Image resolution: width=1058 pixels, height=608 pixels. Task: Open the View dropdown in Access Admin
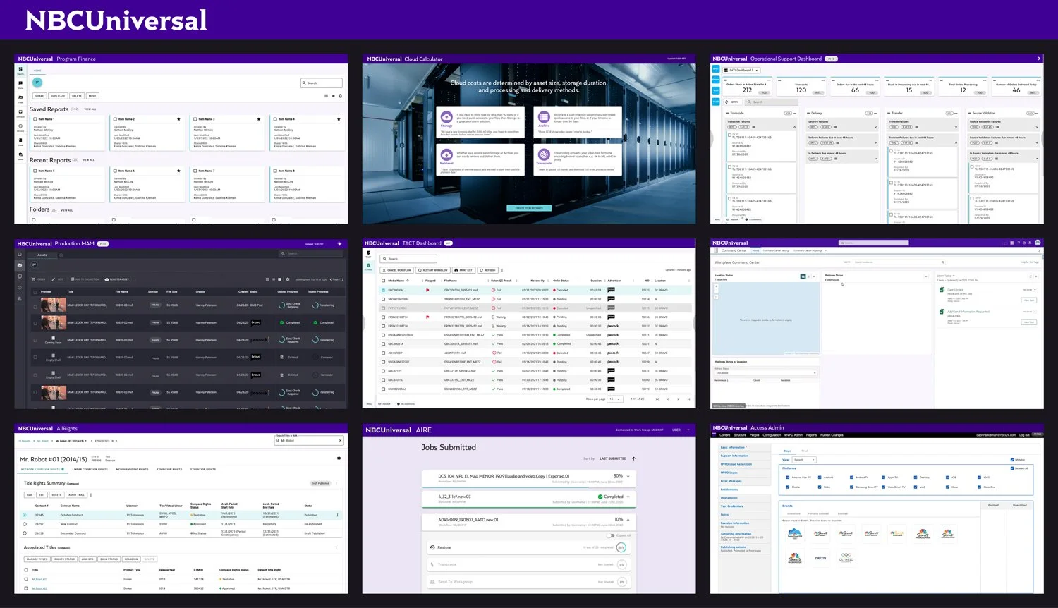tap(804, 460)
